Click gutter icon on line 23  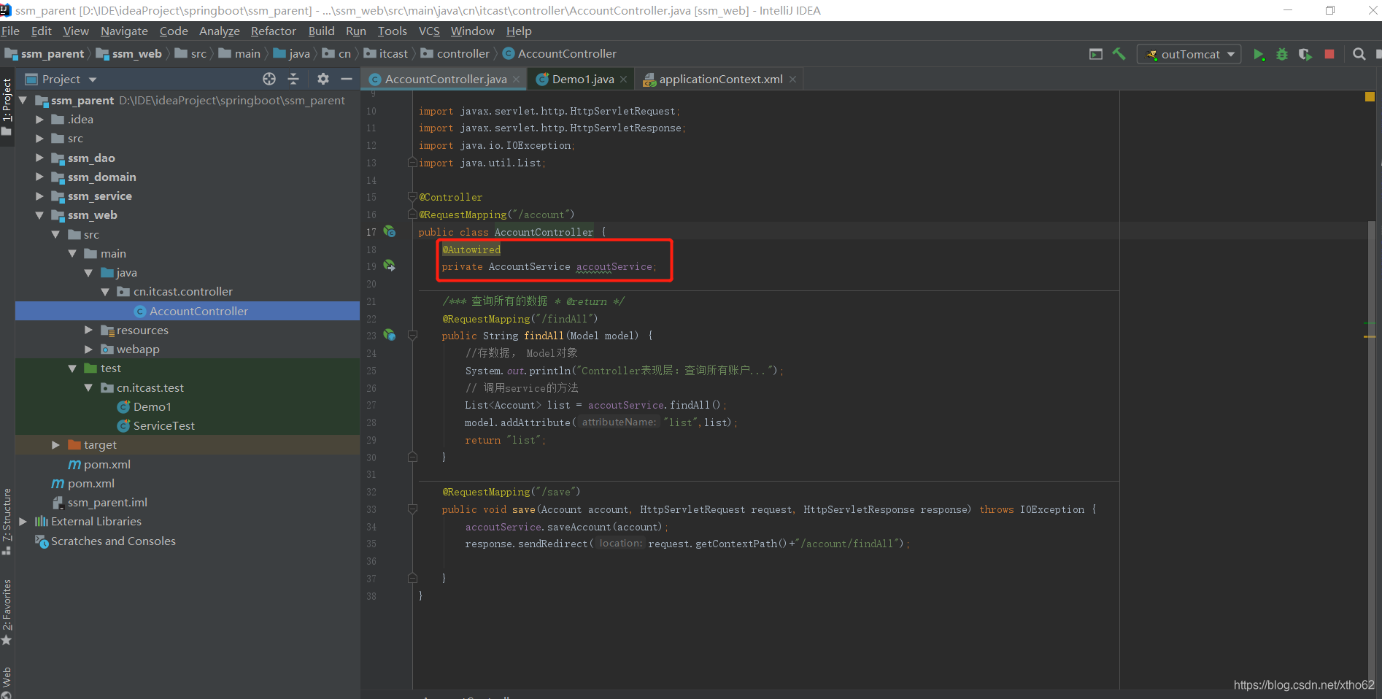(x=390, y=335)
